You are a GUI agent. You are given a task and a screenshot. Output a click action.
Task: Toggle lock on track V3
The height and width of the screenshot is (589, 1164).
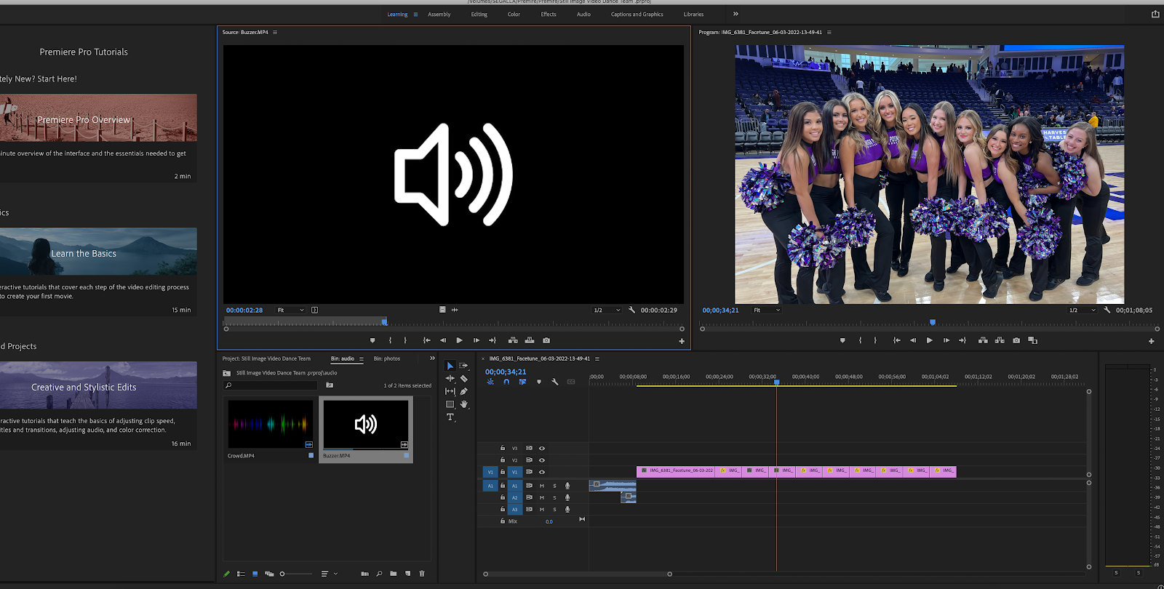tap(502, 448)
